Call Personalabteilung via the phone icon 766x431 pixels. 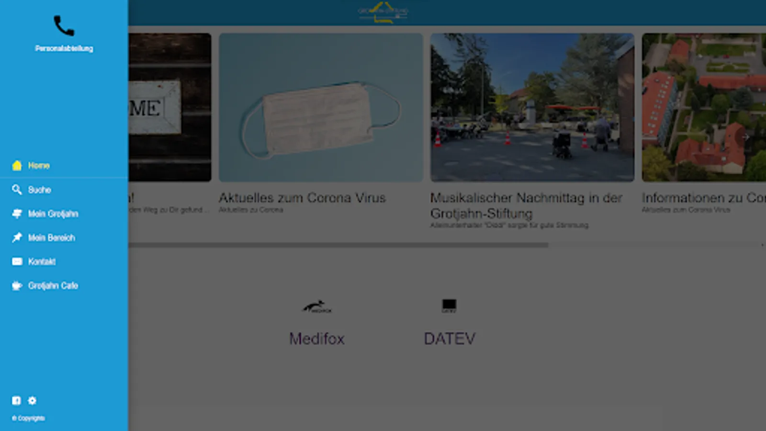coord(64,26)
